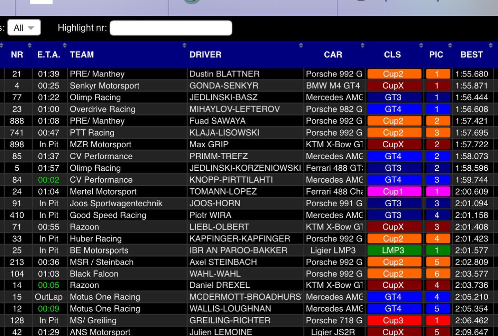Select driver Fuad SAWAYA

pyautogui.click(x=218, y=121)
